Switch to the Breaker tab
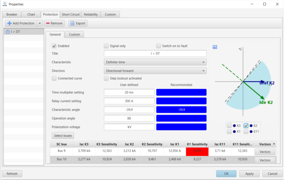 [12, 14]
